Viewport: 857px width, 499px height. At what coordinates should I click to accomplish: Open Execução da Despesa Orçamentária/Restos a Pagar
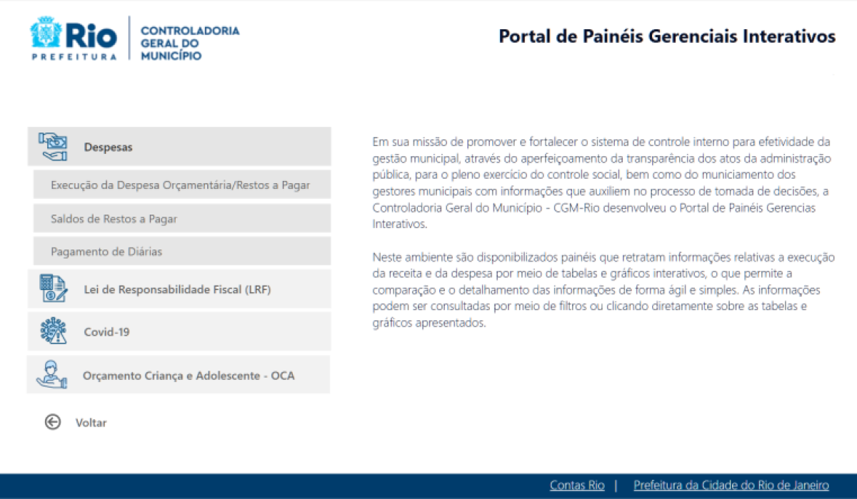182,185
